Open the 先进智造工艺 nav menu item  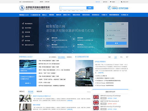(x=125, y=15)
